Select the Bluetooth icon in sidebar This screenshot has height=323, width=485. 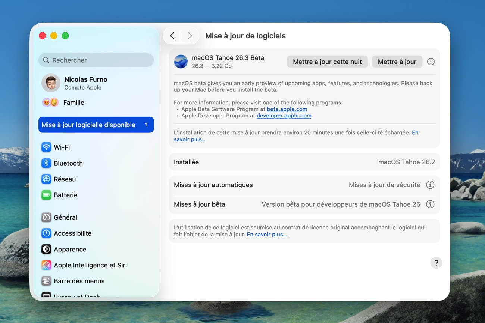pos(46,163)
